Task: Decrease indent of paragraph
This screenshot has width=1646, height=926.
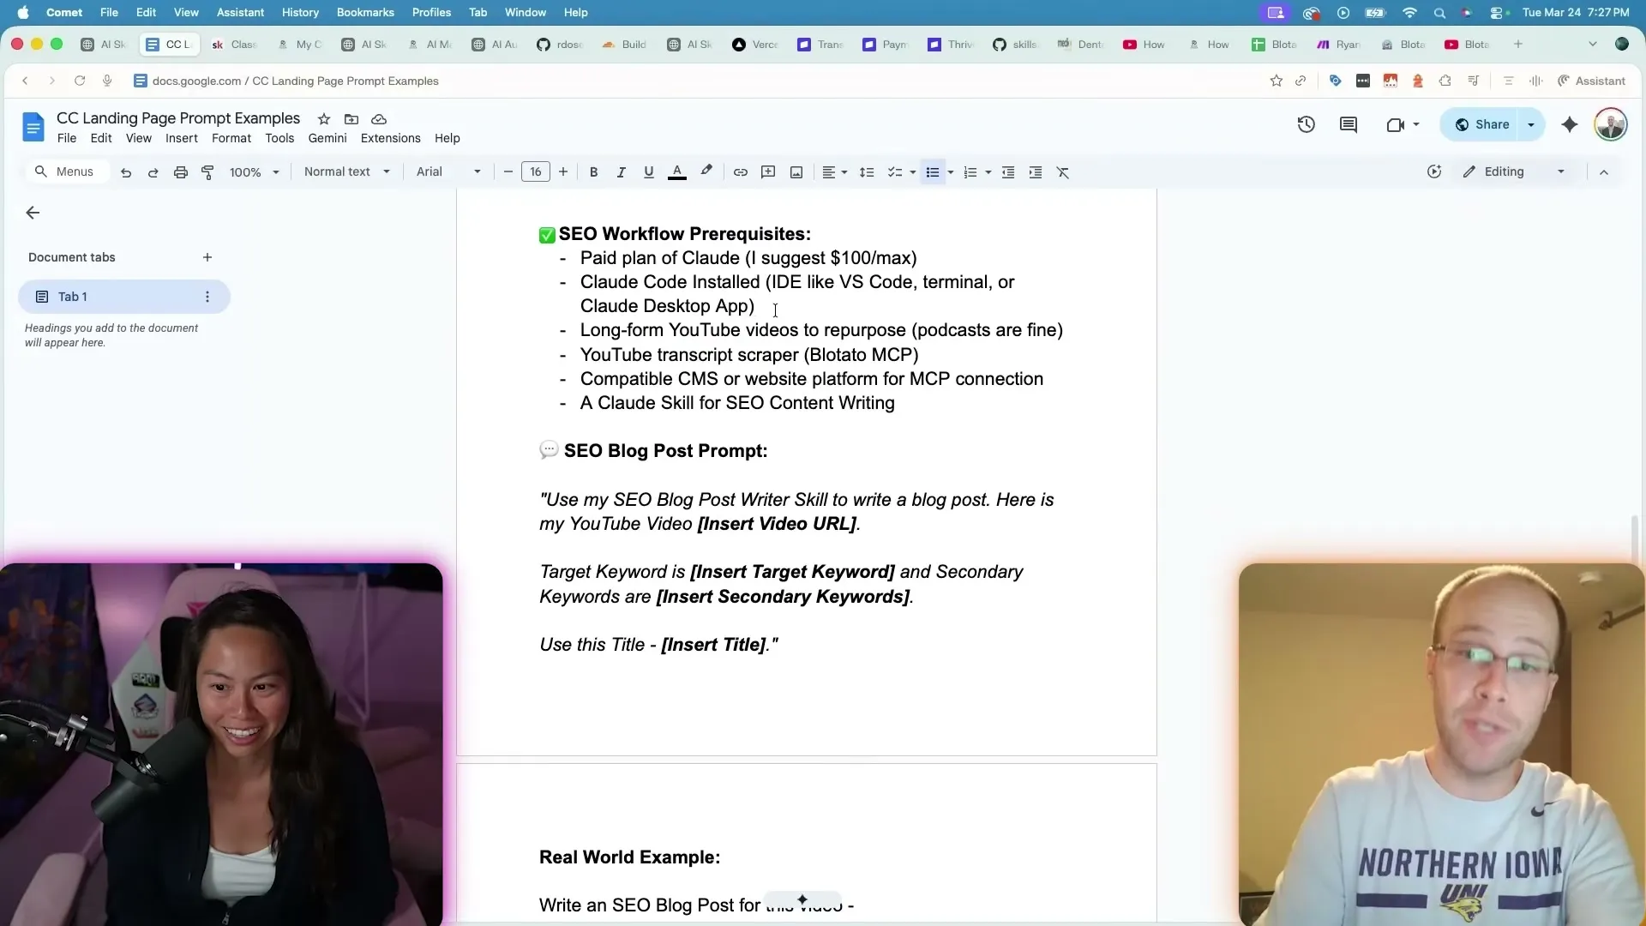Action: (1008, 172)
